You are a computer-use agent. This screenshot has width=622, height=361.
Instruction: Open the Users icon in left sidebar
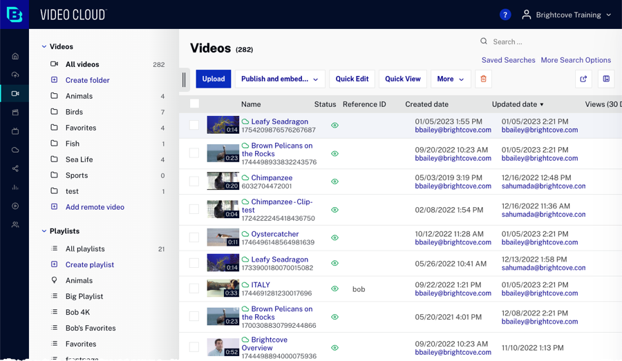pos(15,225)
